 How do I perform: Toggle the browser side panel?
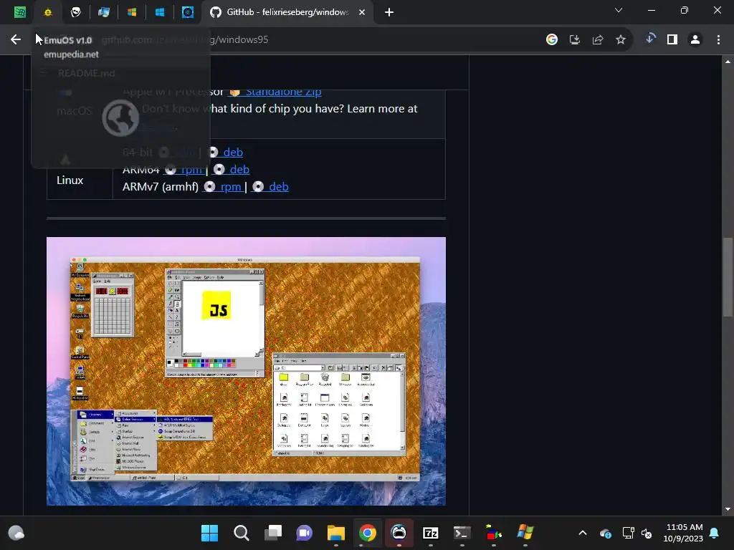click(672, 40)
